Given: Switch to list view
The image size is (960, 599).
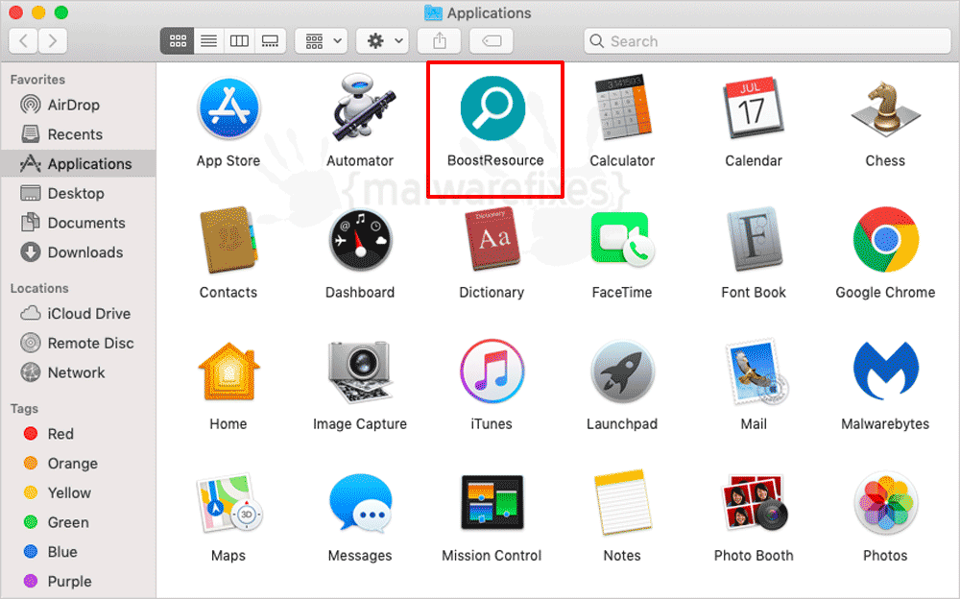Looking at the screenshot, I should pos(208,41).
